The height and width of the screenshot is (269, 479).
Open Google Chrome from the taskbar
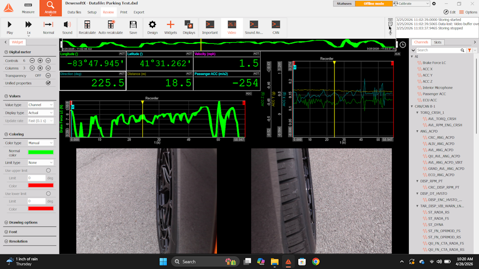[316, 262]
